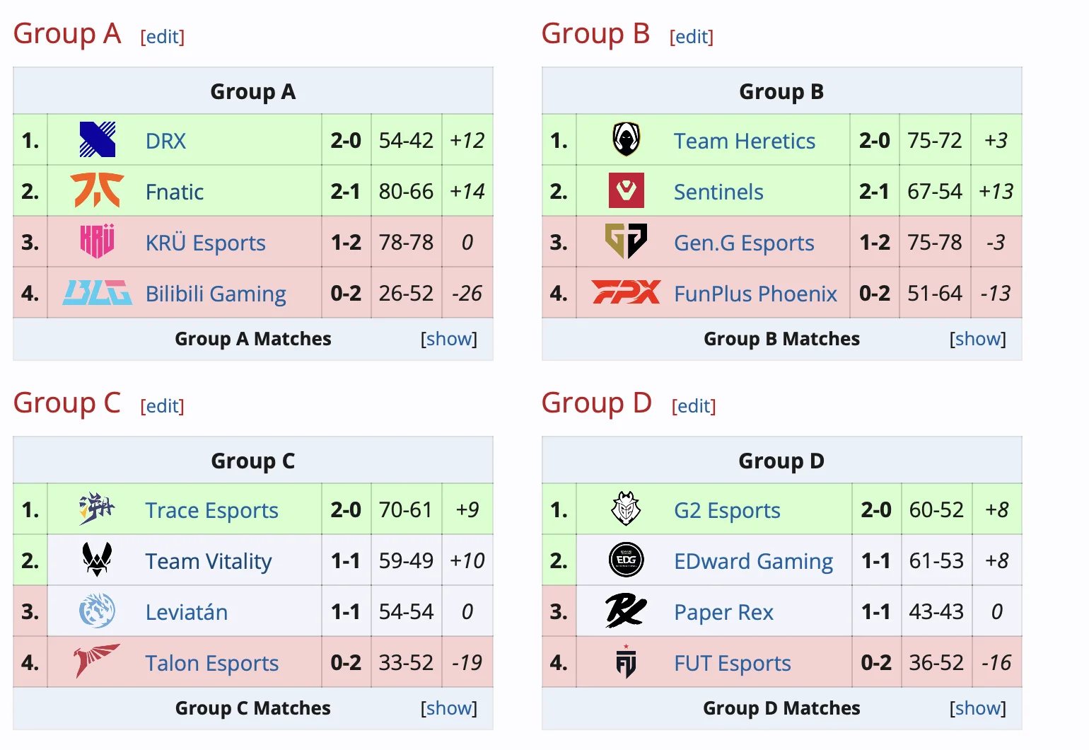Expand the Group B Matches section

[x=977, y=339]
